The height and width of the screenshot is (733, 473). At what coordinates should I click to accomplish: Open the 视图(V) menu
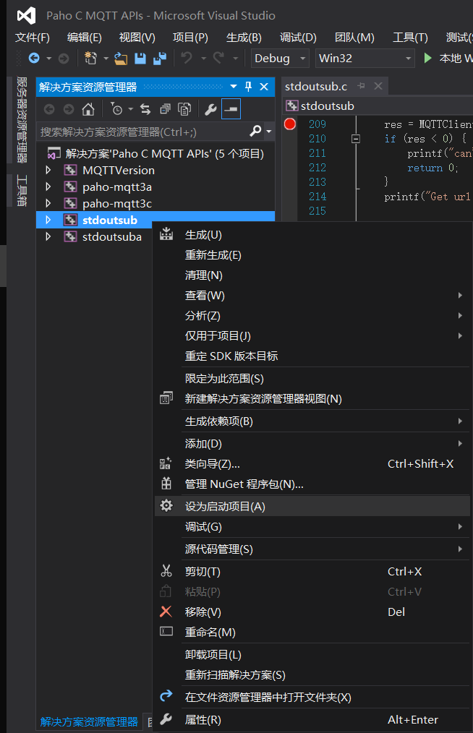click(137, 38)
